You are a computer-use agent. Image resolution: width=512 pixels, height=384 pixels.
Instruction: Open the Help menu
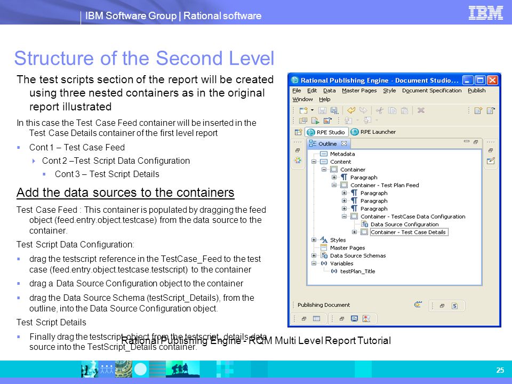[x=325, y=99]
